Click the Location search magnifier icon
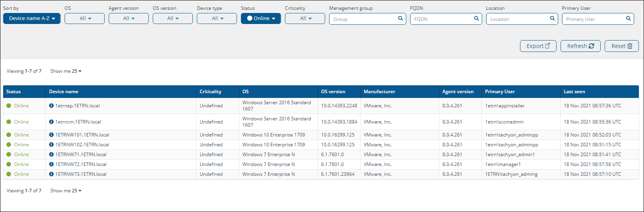The width and height of the screenshot is (644, 212). [x=552, y=18]
